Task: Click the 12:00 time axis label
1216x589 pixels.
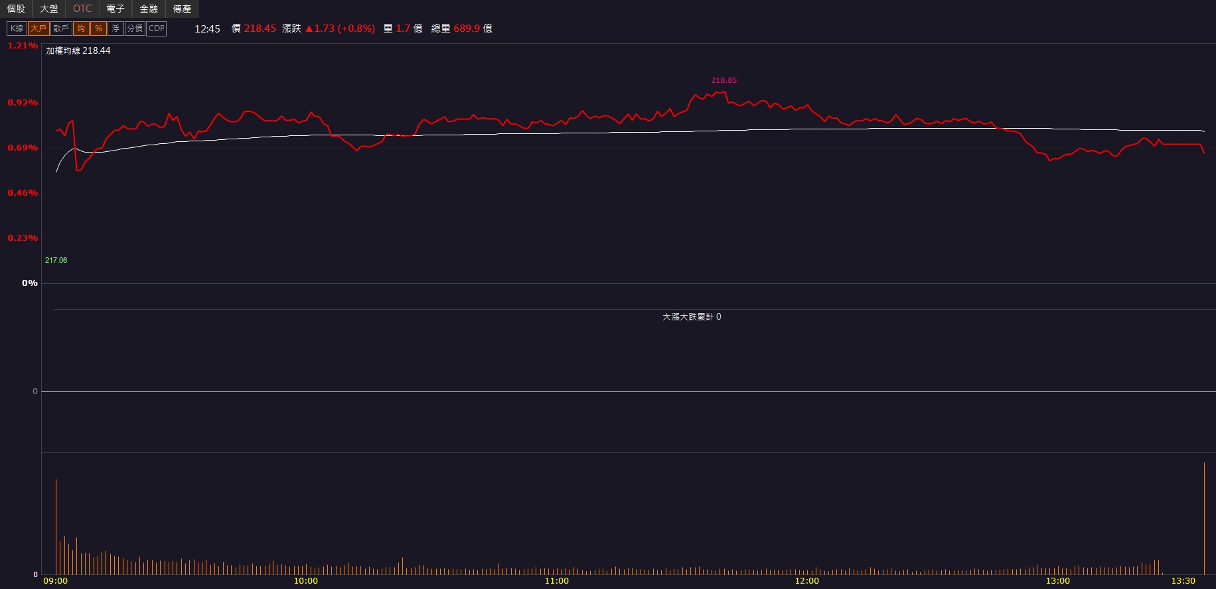Action: [x=807, y=581]
